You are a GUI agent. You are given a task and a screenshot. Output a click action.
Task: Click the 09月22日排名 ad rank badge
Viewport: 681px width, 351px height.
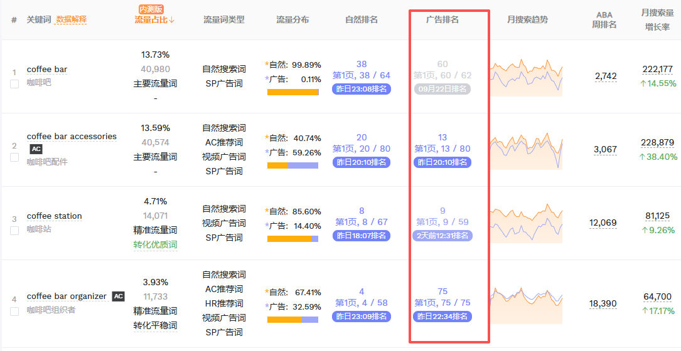(442, 89)
